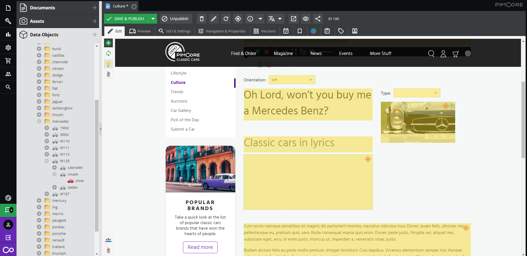Viewport: 527px width, 256px height.
Task: Click the tree panel vertical scrollbar
Action: pos(97,165)
